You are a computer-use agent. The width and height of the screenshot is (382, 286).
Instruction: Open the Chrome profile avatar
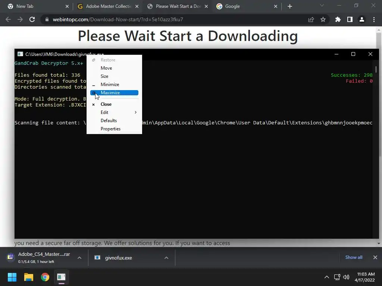(x=362, y=19)
